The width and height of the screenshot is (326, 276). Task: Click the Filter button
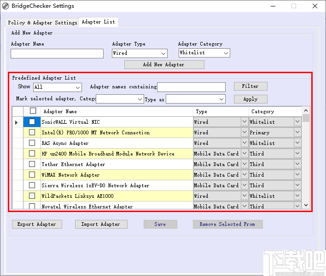[250, 86]
